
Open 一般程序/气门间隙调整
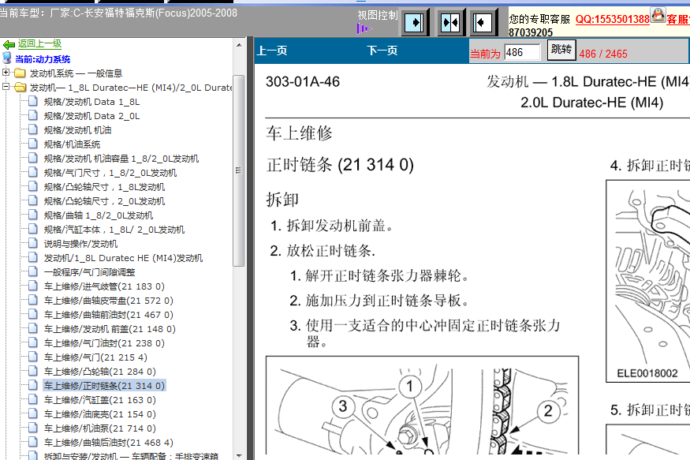click(89, 272)
